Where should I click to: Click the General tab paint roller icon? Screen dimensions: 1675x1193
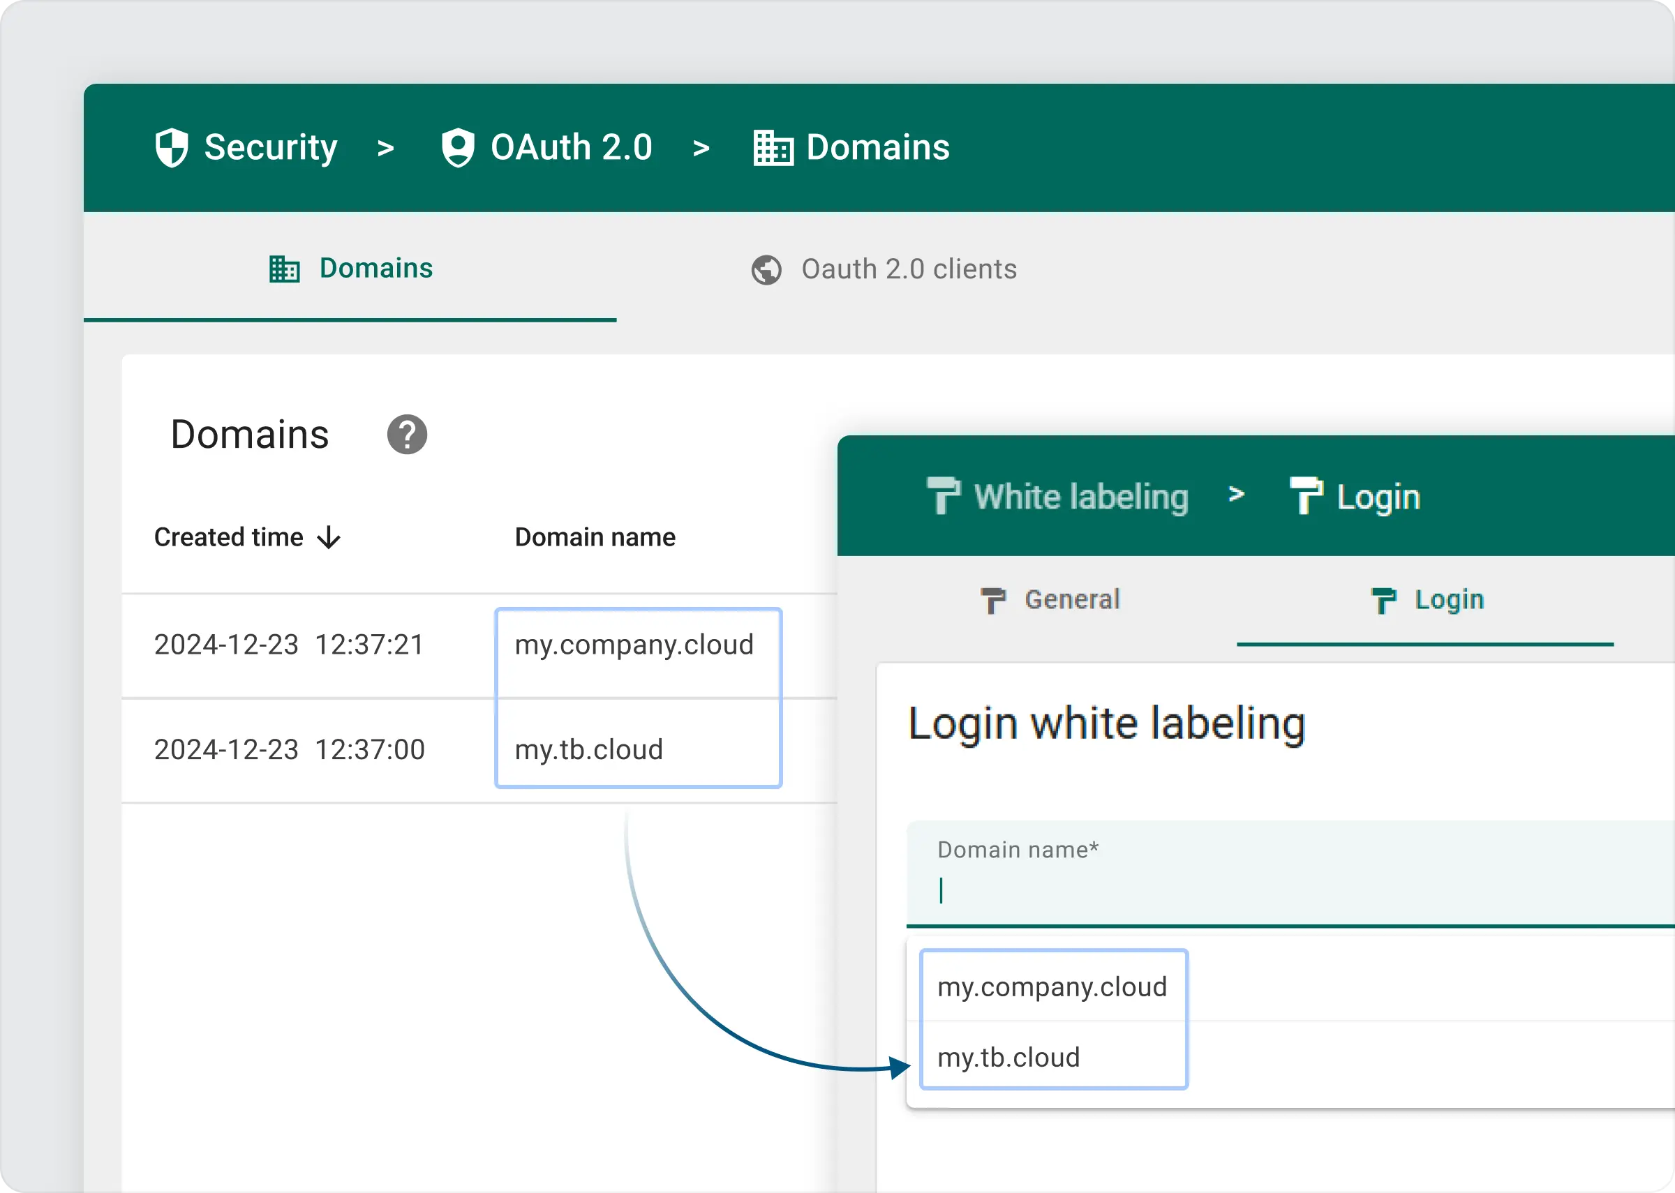993,600
